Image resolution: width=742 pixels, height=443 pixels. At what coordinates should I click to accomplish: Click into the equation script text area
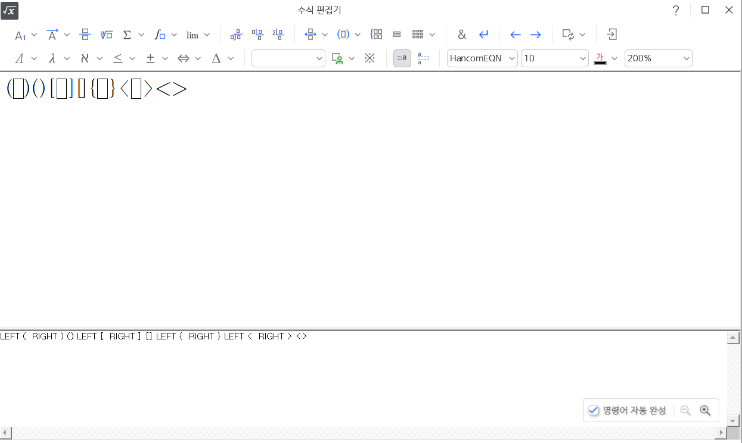point(358,375)
